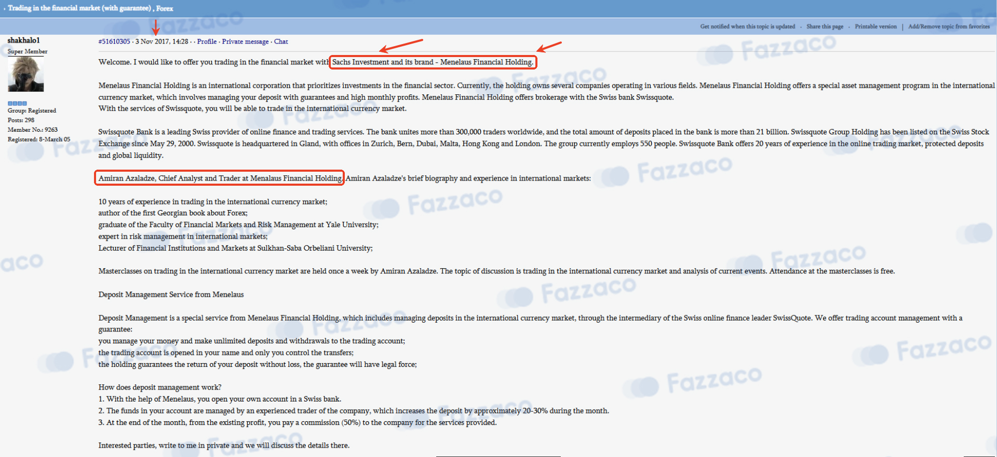Click 'How does deposit management work?' line

[x=160, y=387]
